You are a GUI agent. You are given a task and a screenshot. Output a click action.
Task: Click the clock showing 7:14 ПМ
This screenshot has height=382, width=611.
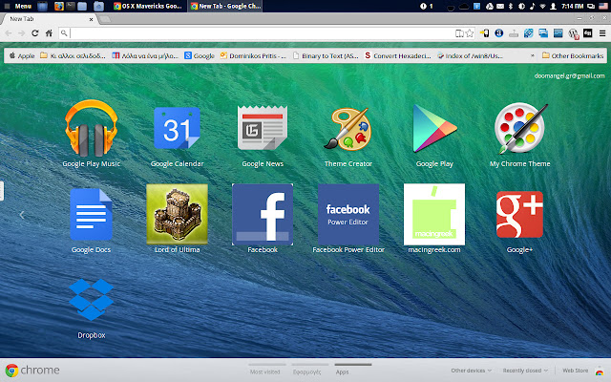[573, 6]
